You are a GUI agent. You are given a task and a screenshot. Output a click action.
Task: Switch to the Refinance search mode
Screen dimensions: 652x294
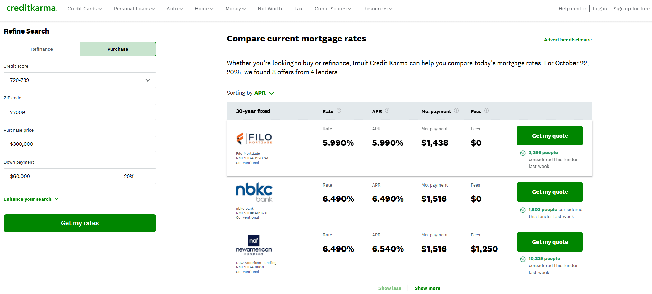coord(42,49)
